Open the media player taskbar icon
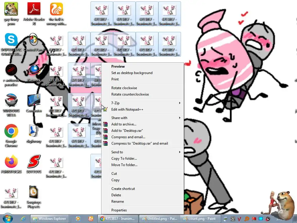297x223 pixels. (78, 219)
